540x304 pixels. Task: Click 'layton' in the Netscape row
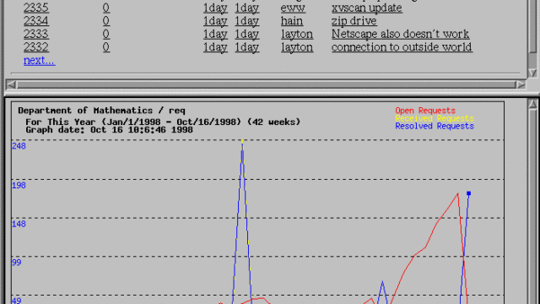[297, 34]
